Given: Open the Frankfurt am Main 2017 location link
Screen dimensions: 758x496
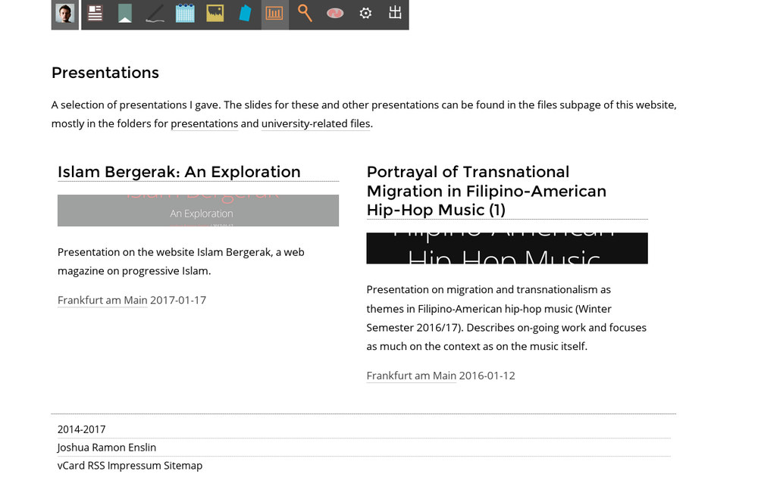Looking at the screenshot, I should [102, 300].
